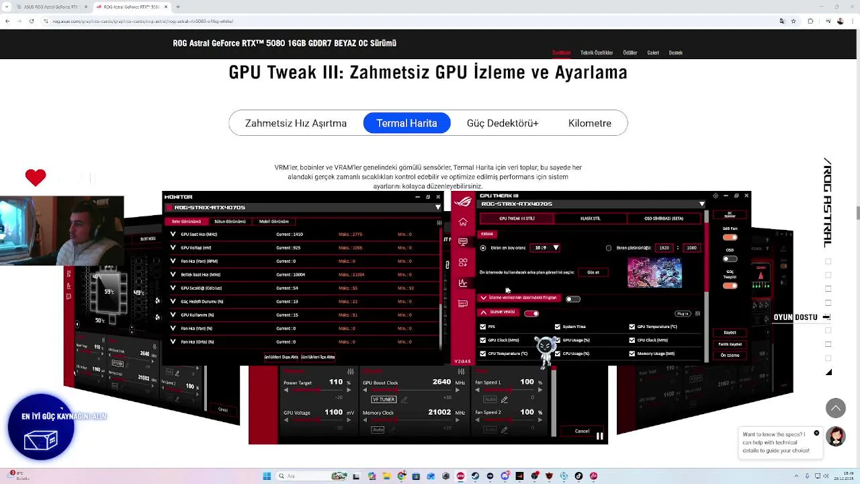Toggle the GPU Clock (MHz) checkbox
The image size is (860, 484).
point(483,340)
